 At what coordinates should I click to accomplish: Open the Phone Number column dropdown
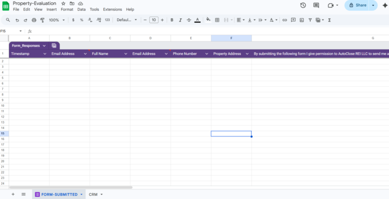[x=206, y=54]
